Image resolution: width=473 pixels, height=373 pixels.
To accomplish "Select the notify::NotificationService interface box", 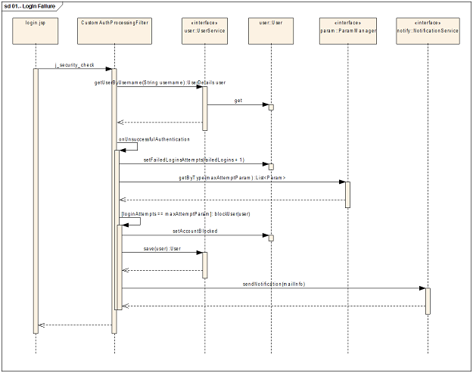I will 428,31.
